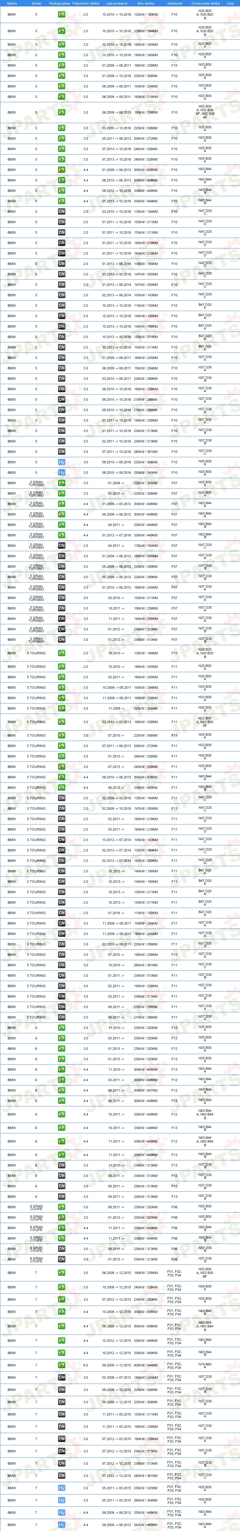Click diesel ON icon in 5 Gran Turismo 155kW/211KM row

tap(61, 598)
